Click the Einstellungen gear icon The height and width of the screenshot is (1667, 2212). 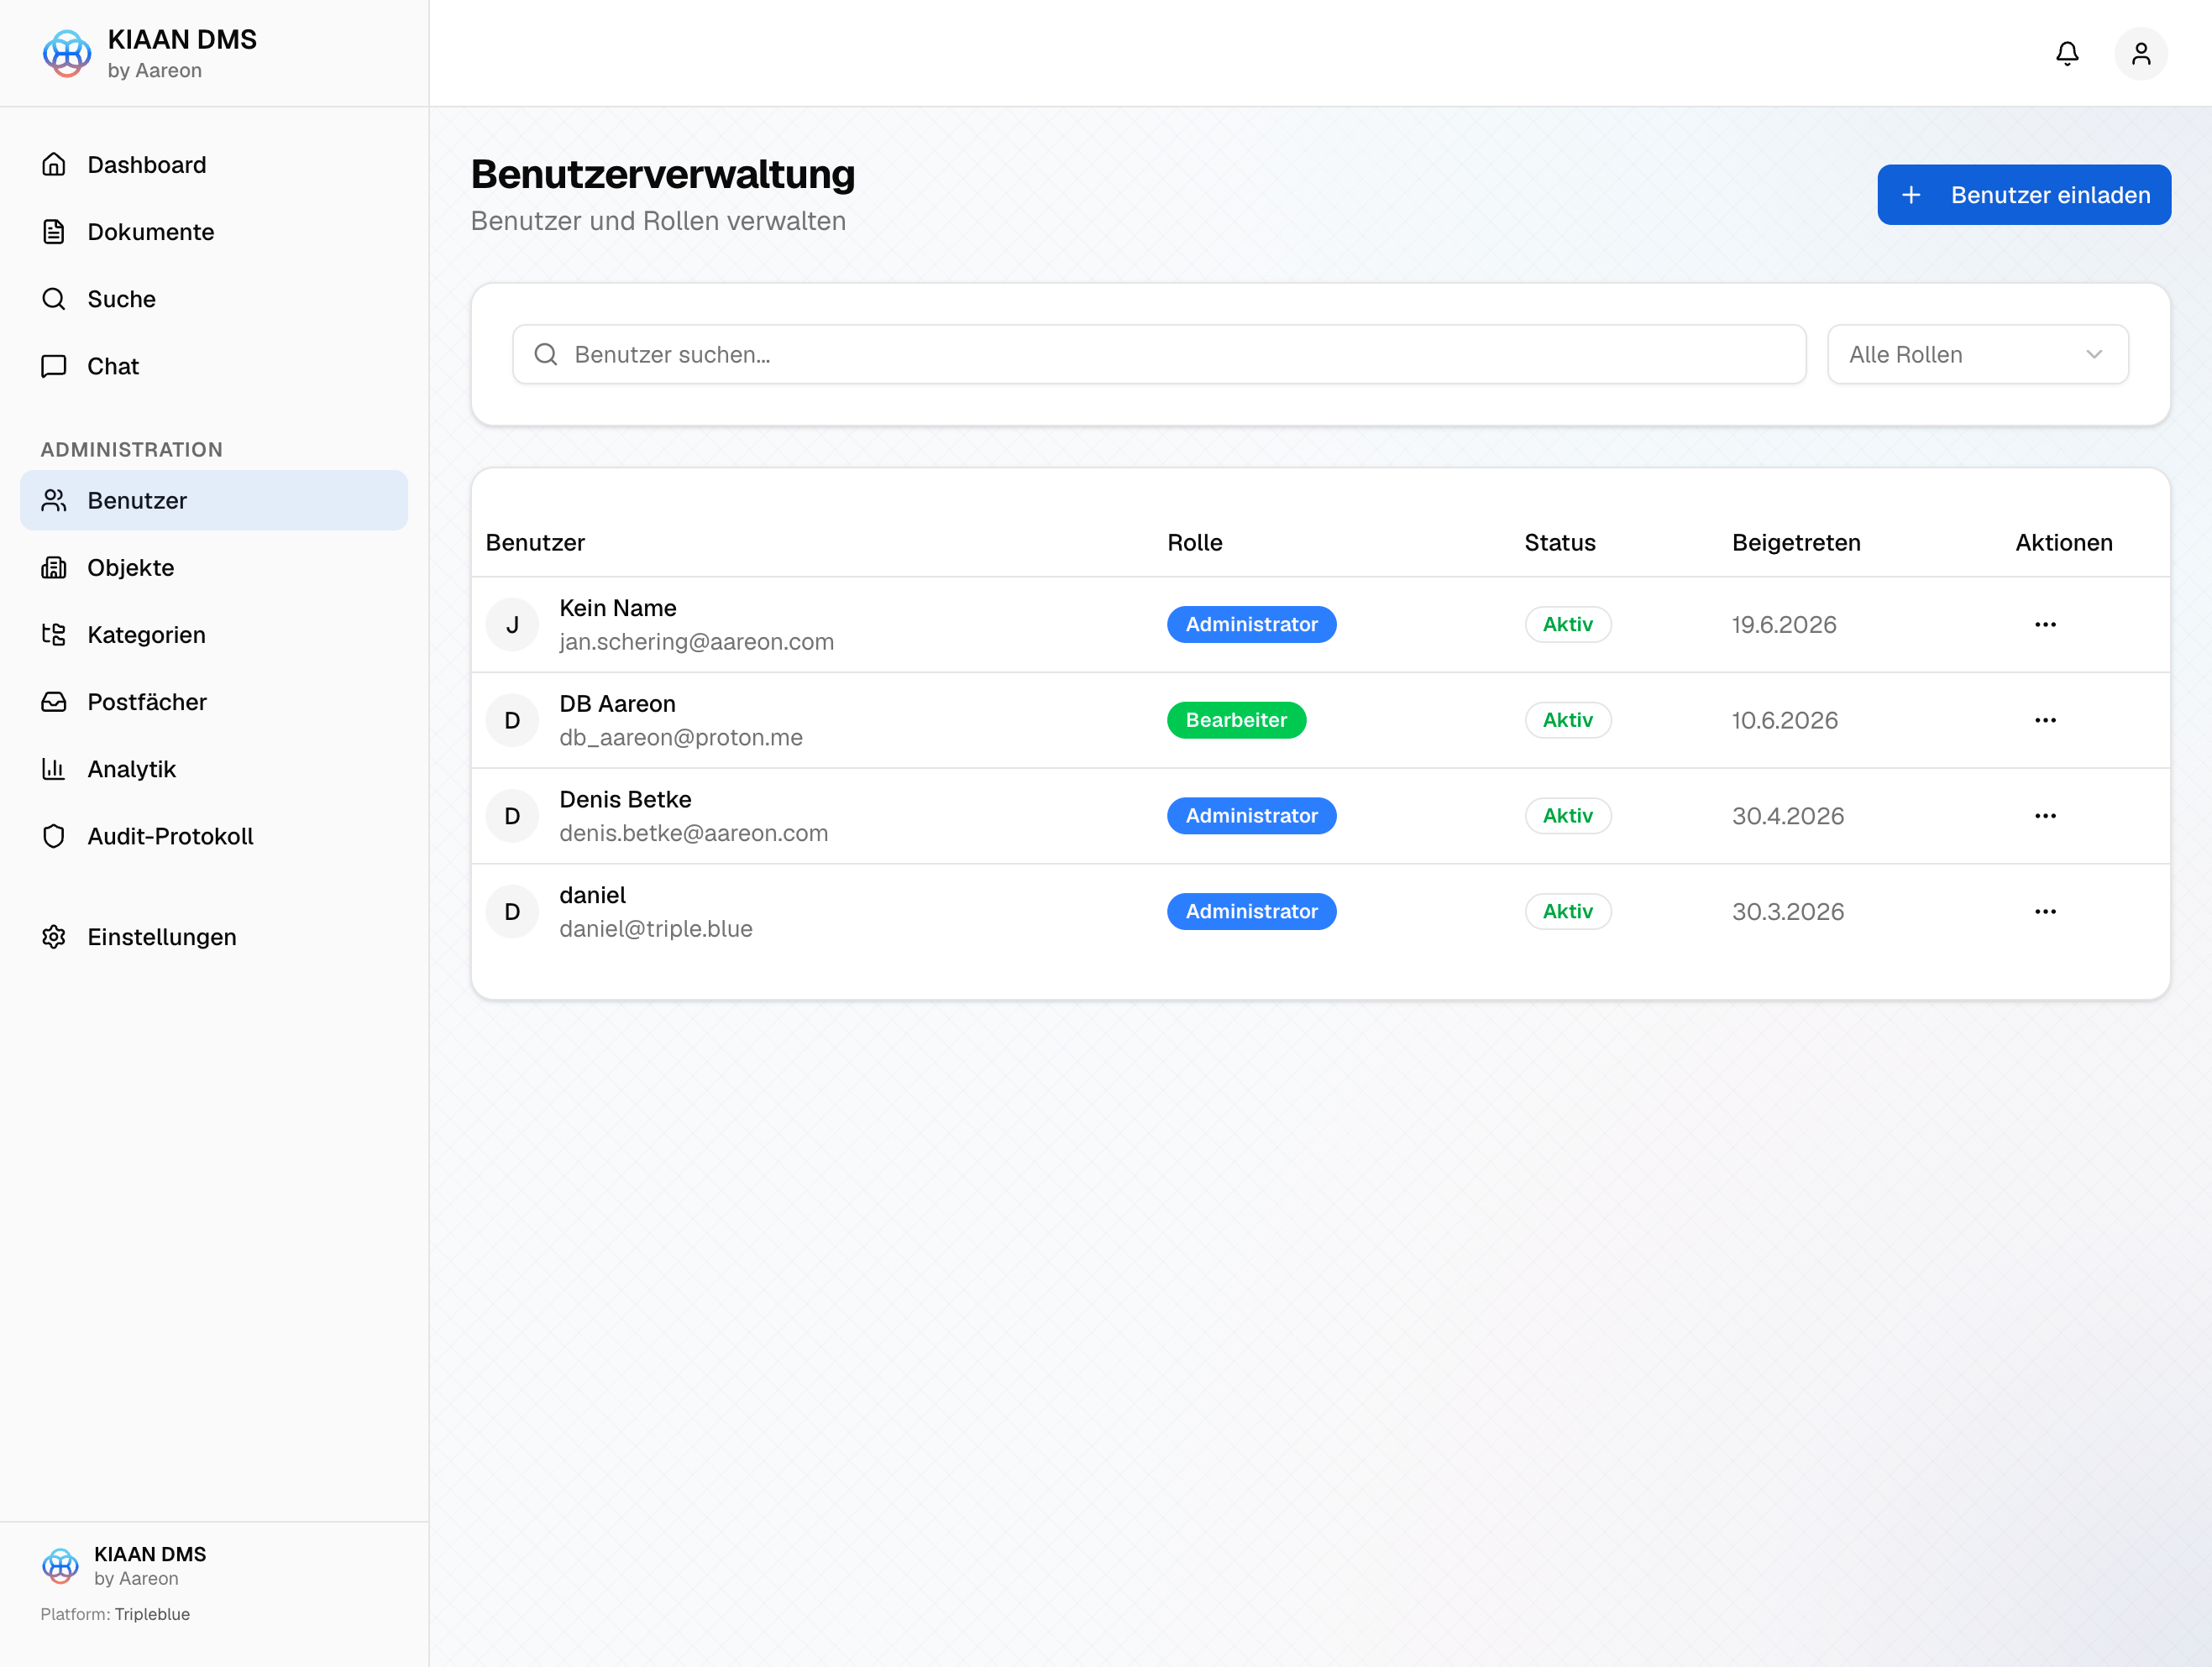point(54,937)
